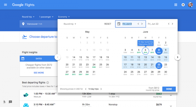The height and width of the screenshot is (107, 196).
Task: Shift return date Jun 22 one day earlier
Action: tap(169, 24)
